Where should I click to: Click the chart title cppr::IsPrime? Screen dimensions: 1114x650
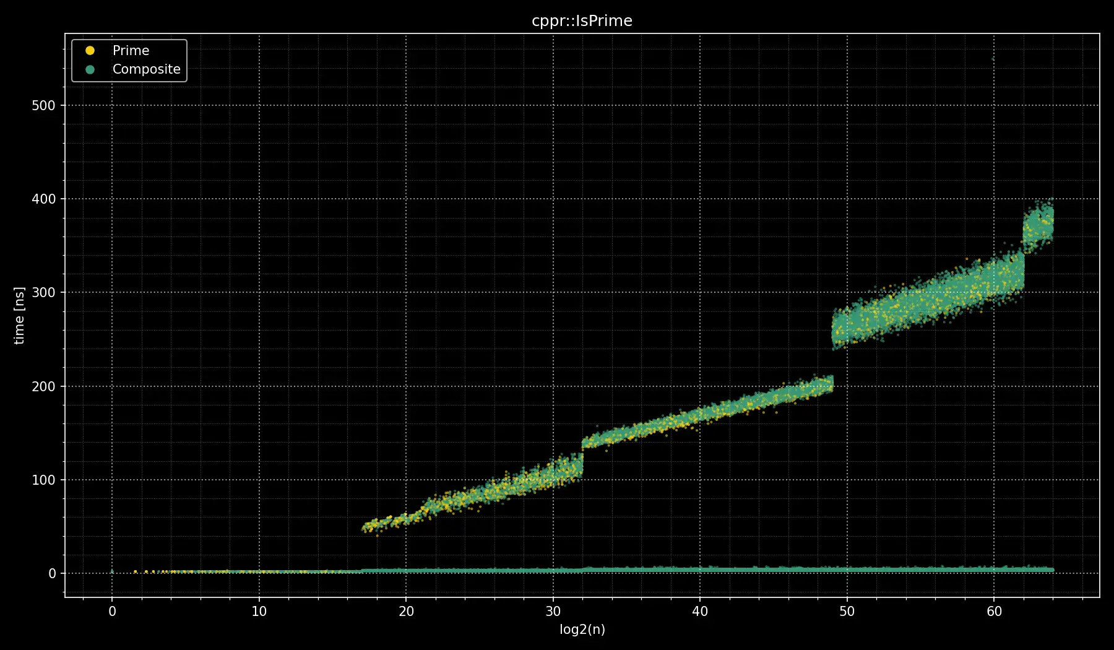coord(582,21)
